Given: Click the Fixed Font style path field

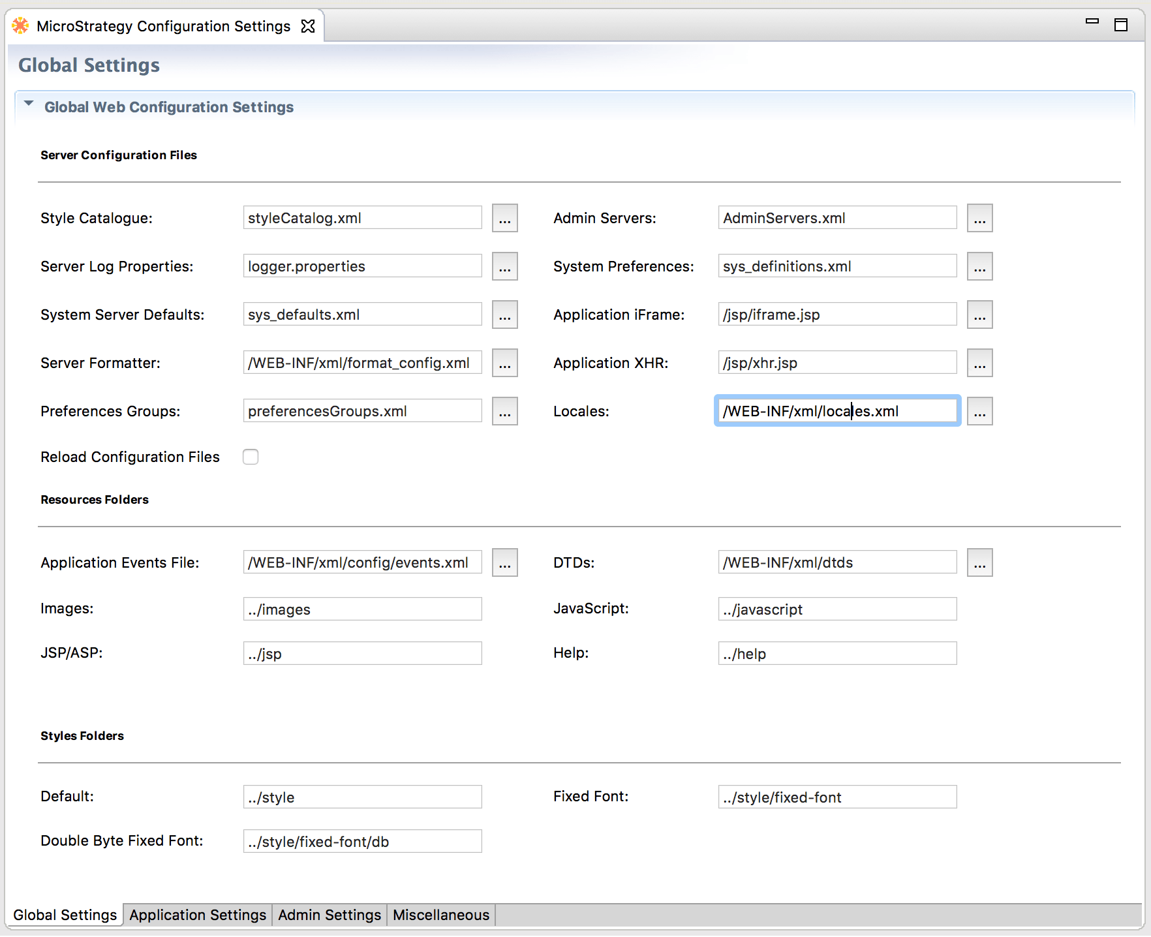Looking at the screenshot, I should [837, 797].
